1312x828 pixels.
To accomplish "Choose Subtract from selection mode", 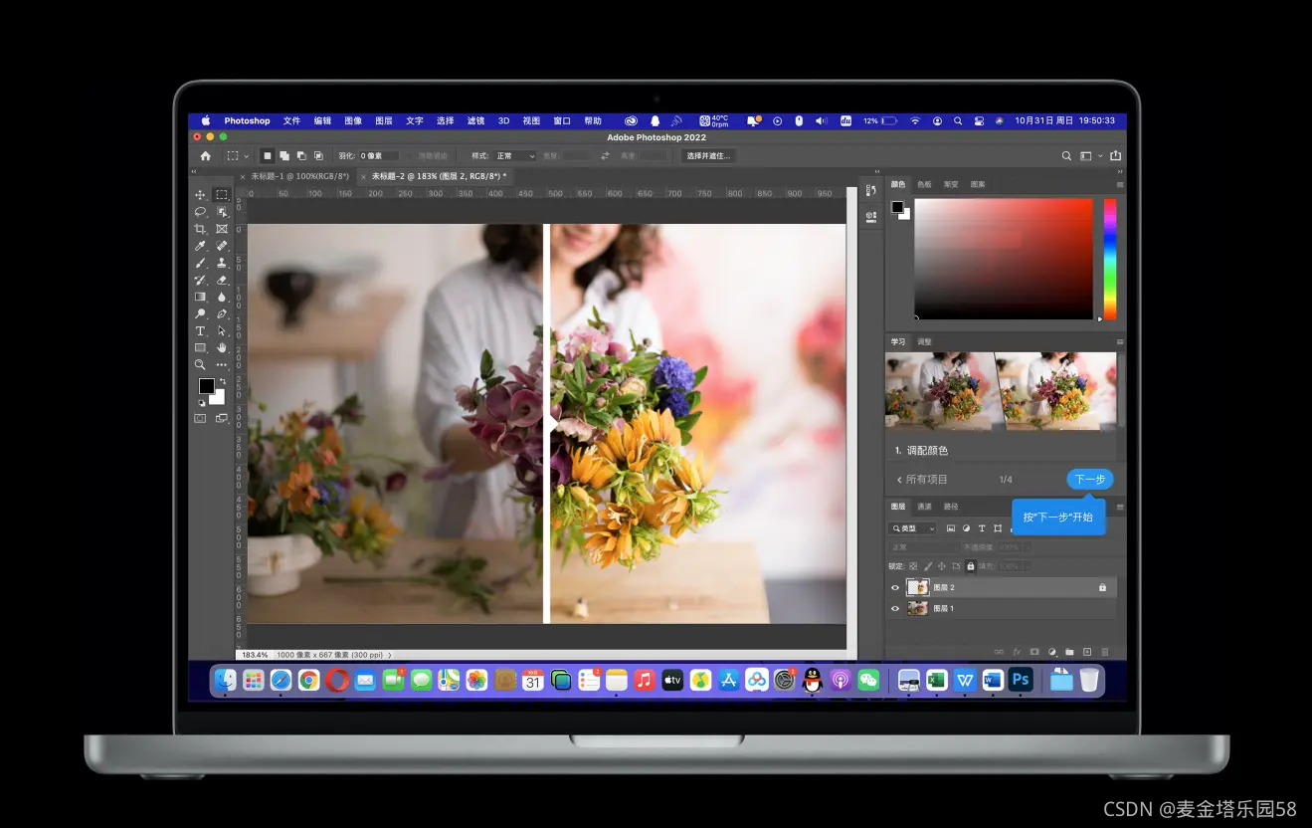I will (x=301, y=156).
